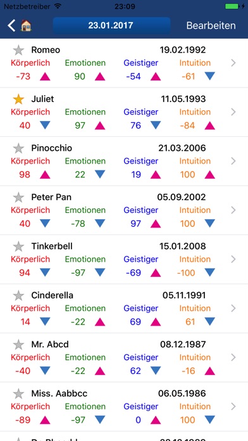The image size is (248, 441).
Task: Toggle favorite star for Romeo
Action: [x=18, y=50]
